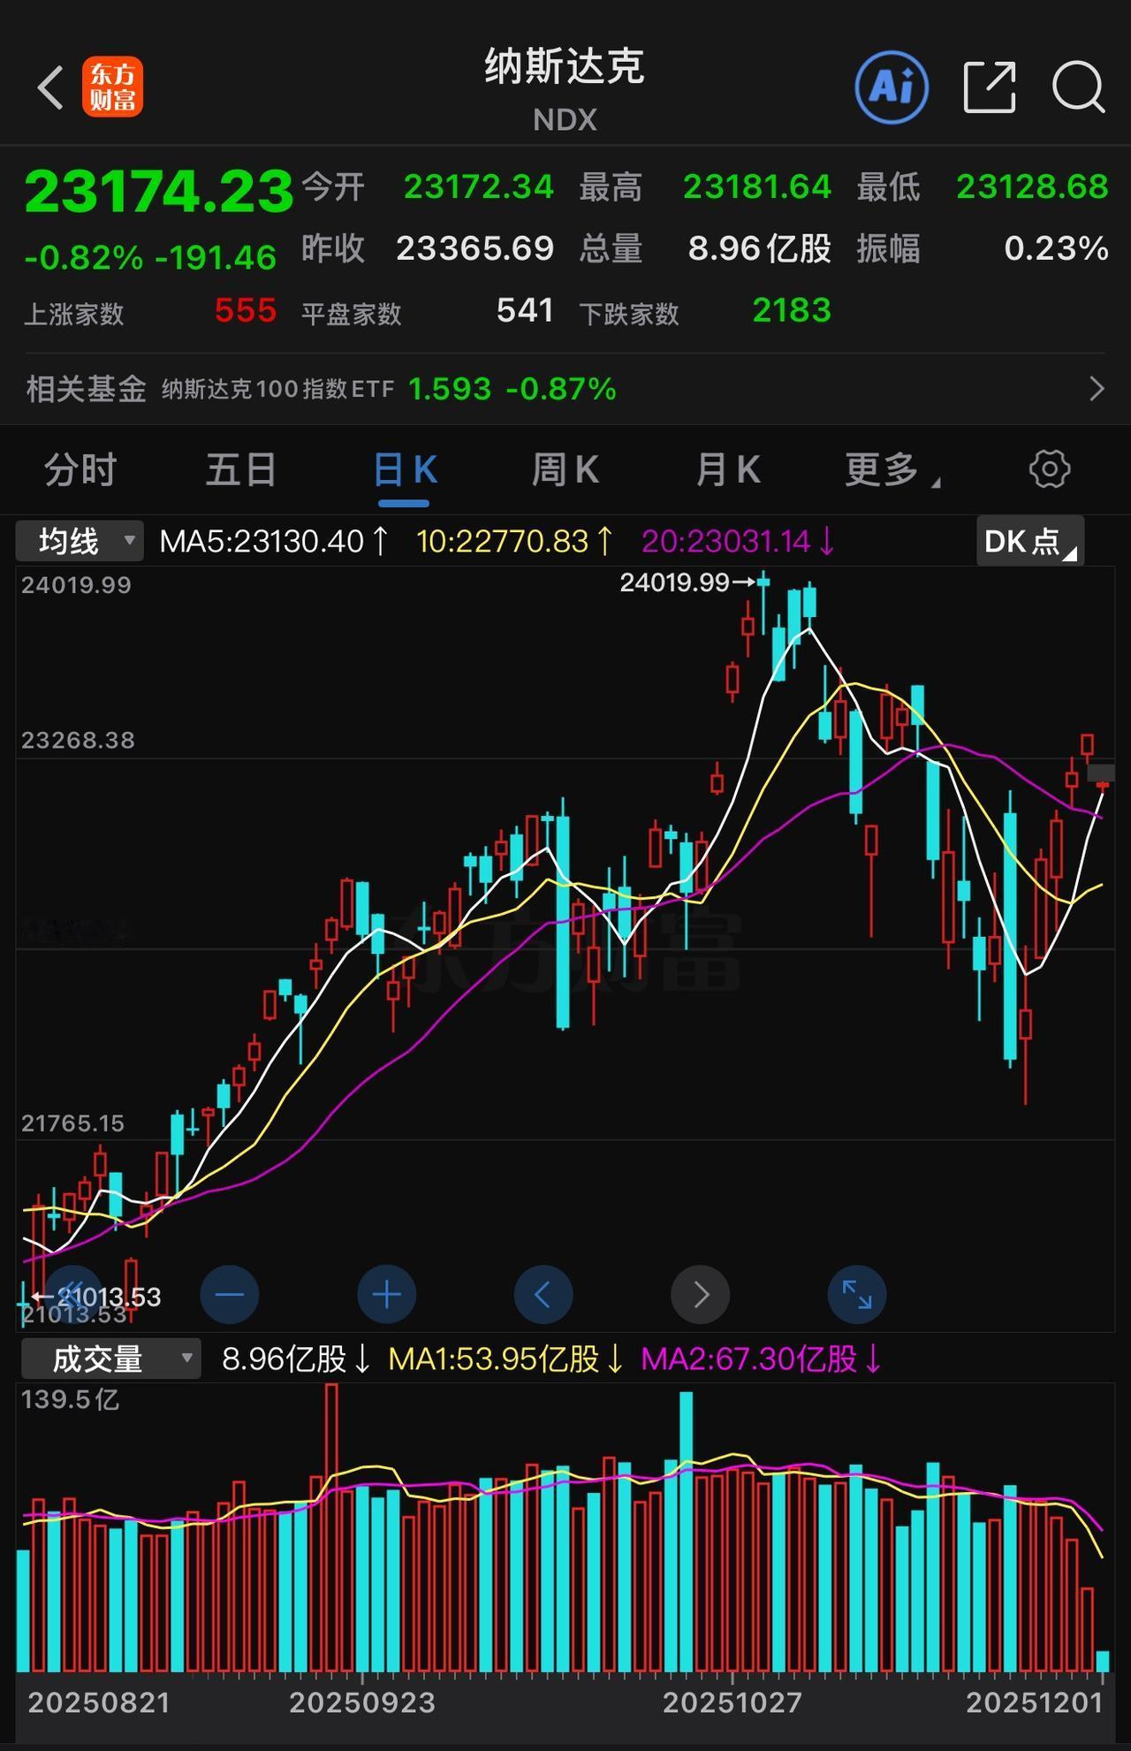Viewport: 1131px width, 1751px height.
Task: Tap the ETF change -0.87%
Action: 561,389
